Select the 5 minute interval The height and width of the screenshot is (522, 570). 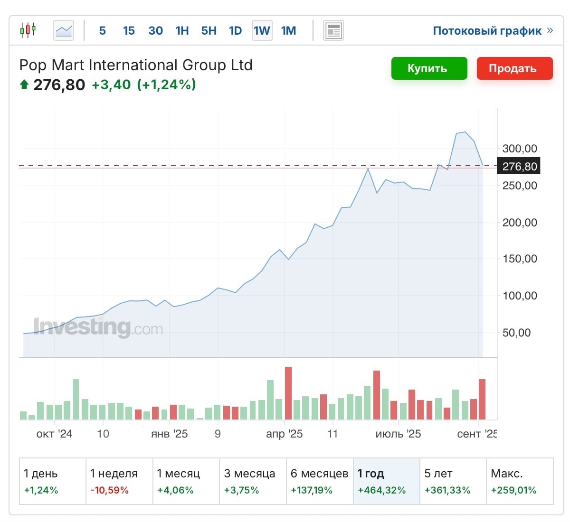click(102, 31)
